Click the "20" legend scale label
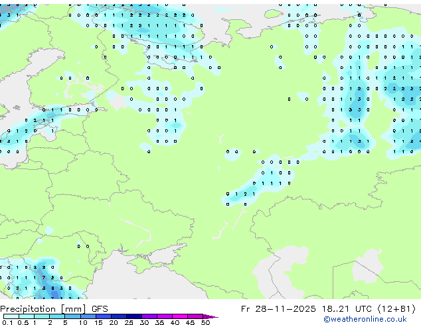This screenshot has width=421, height=325. point(114,322)
